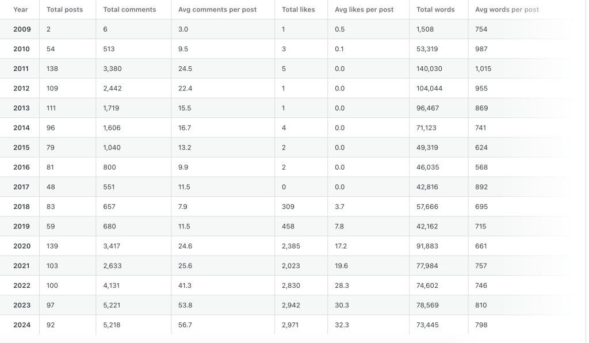
Task: Select the 2017 year cell
Action: point(22,187)
